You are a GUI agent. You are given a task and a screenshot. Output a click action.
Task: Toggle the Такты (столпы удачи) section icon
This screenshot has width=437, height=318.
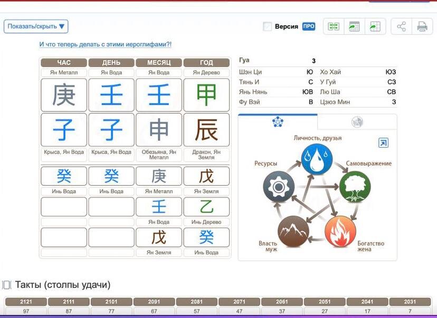point(7,285)
